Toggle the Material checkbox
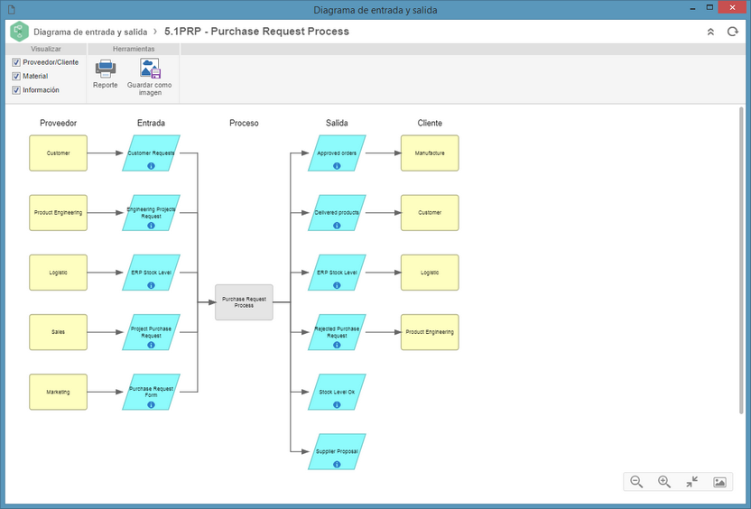The height and width of the screenshot is (509, 751). 16,76
